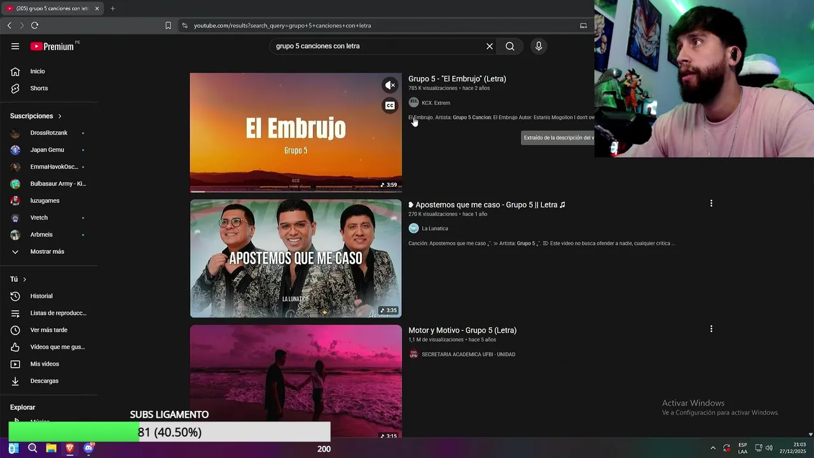Screen dimensions: 814x458
Task: Open title Apostemos que me caso - Grupo 5
Action: pyautogui.click(x=487, y=205)
